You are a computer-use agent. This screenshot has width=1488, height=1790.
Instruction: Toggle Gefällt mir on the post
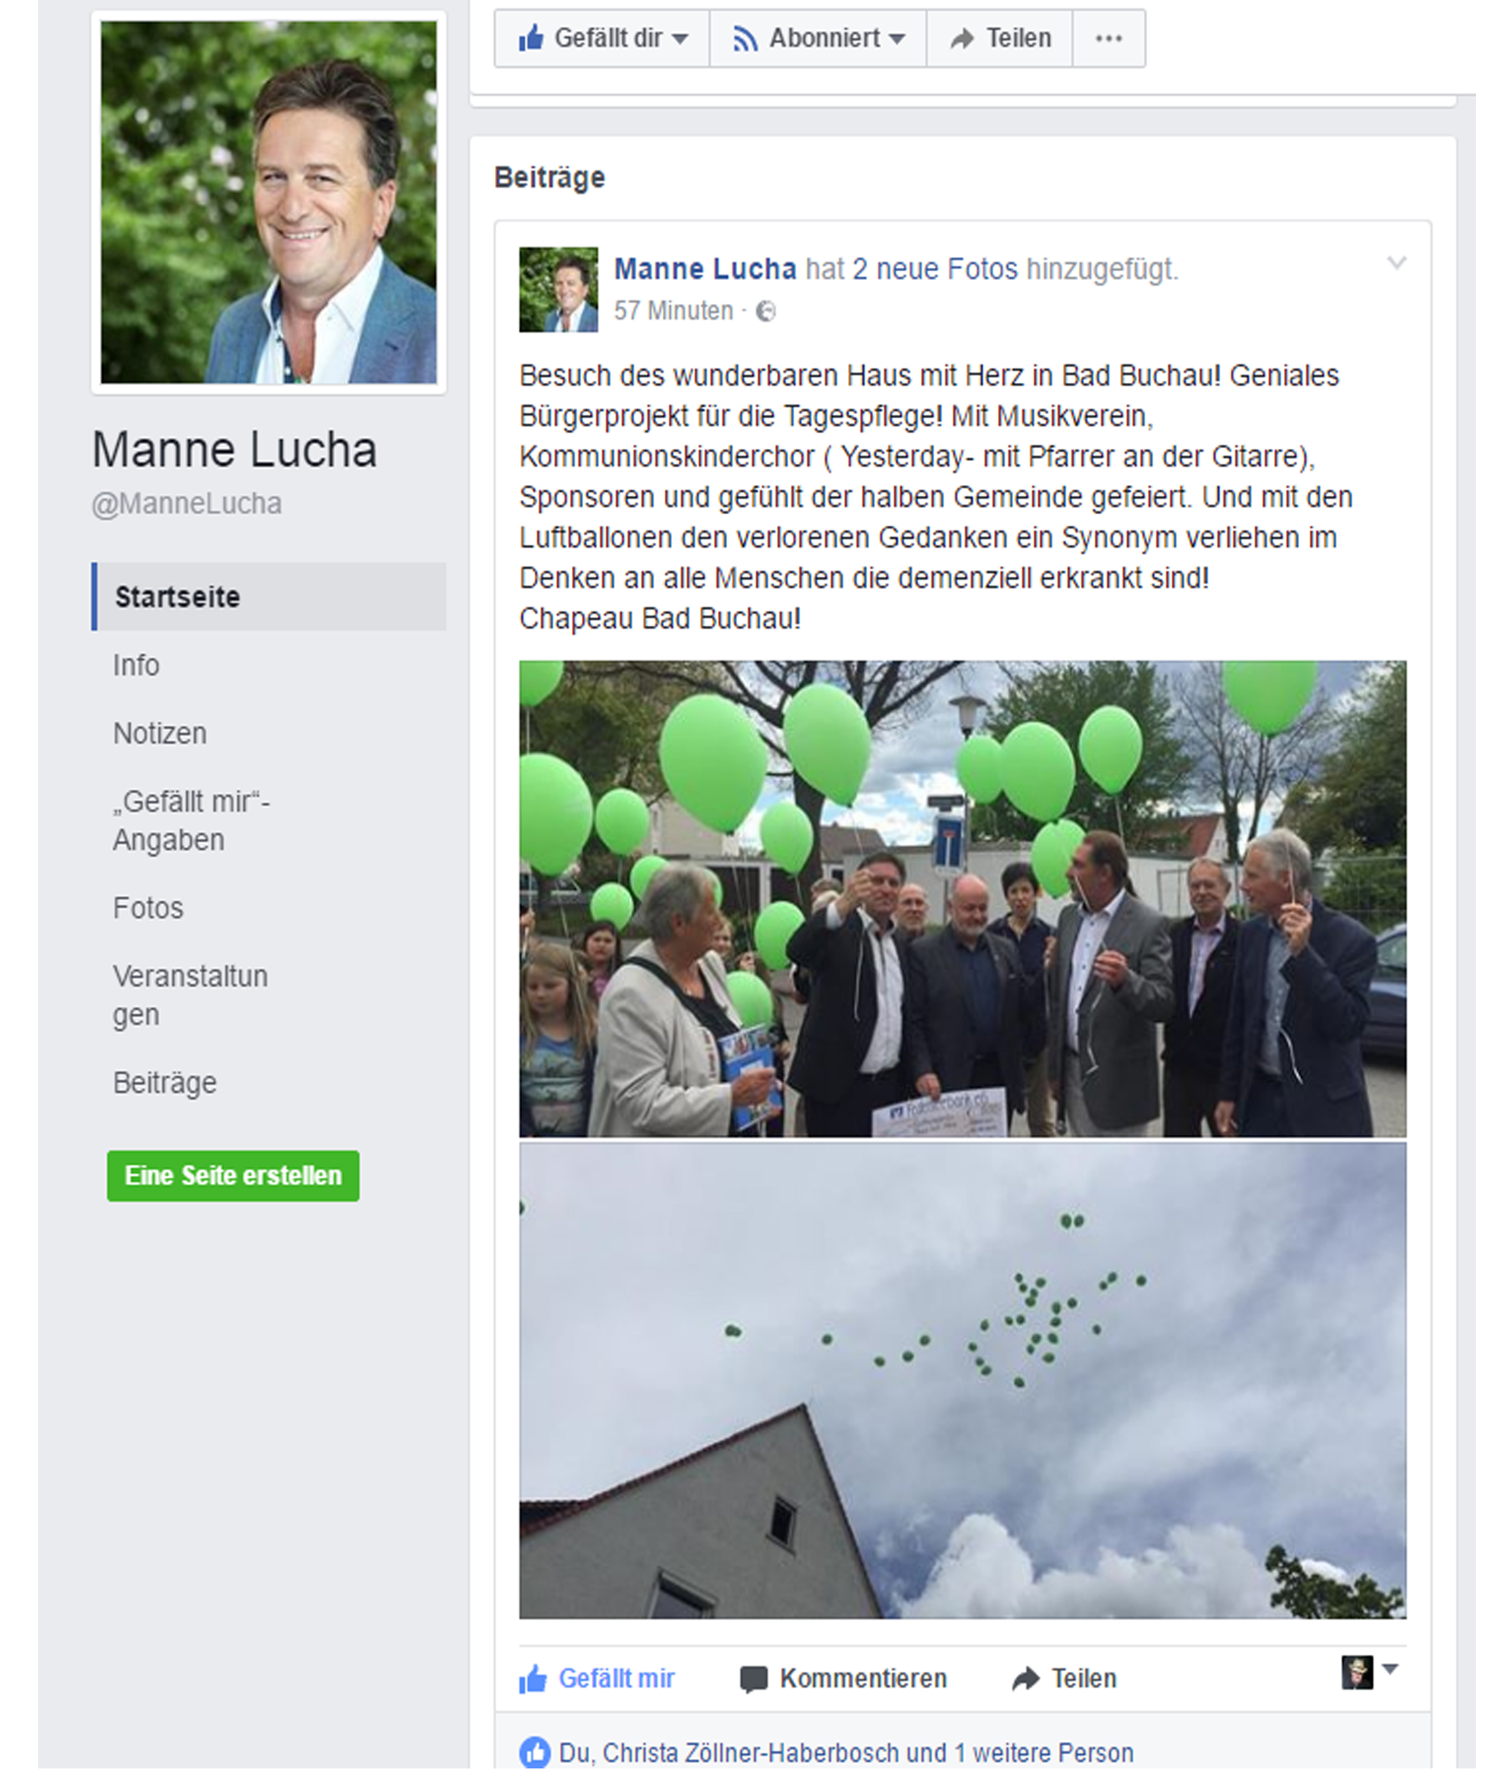(x=597, y=1678)
